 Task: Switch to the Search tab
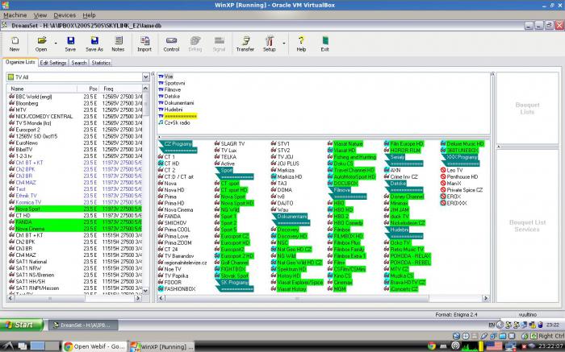coord(79,63)
